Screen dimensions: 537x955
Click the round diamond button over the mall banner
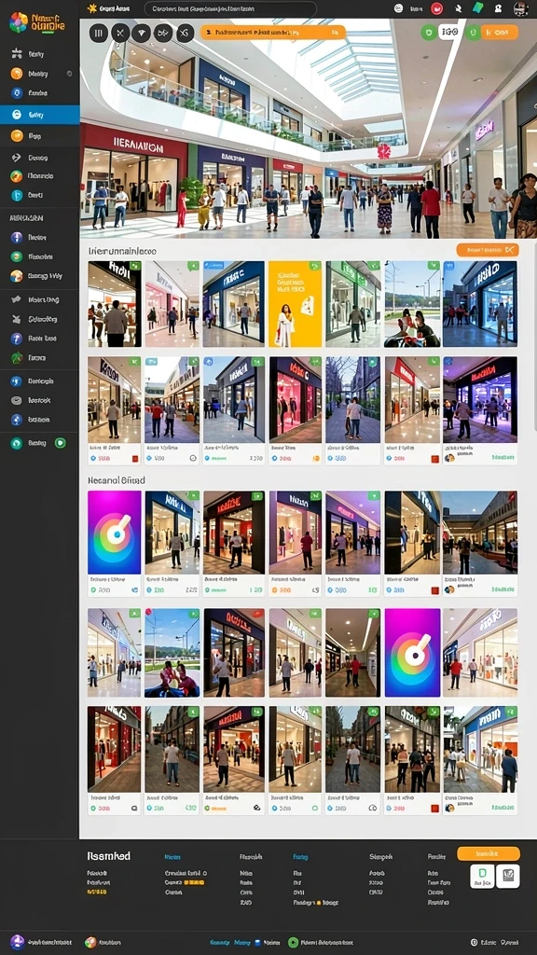[142, 33]
